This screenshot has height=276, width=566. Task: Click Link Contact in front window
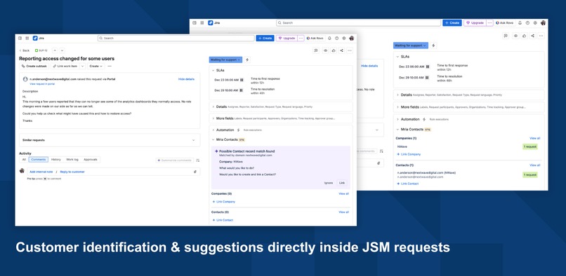tap(223, 220)
